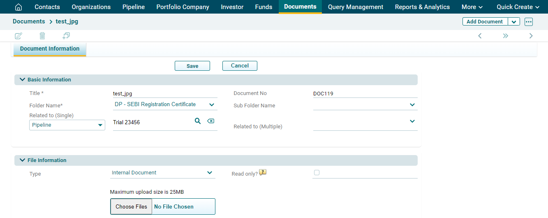The width and height of the screenshot is (548, 218).
Task: Click the delete trash icon
Action: click(42, 36)
